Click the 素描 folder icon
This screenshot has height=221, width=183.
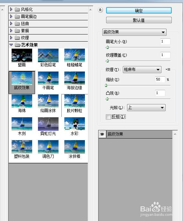(x=17, y=31)
